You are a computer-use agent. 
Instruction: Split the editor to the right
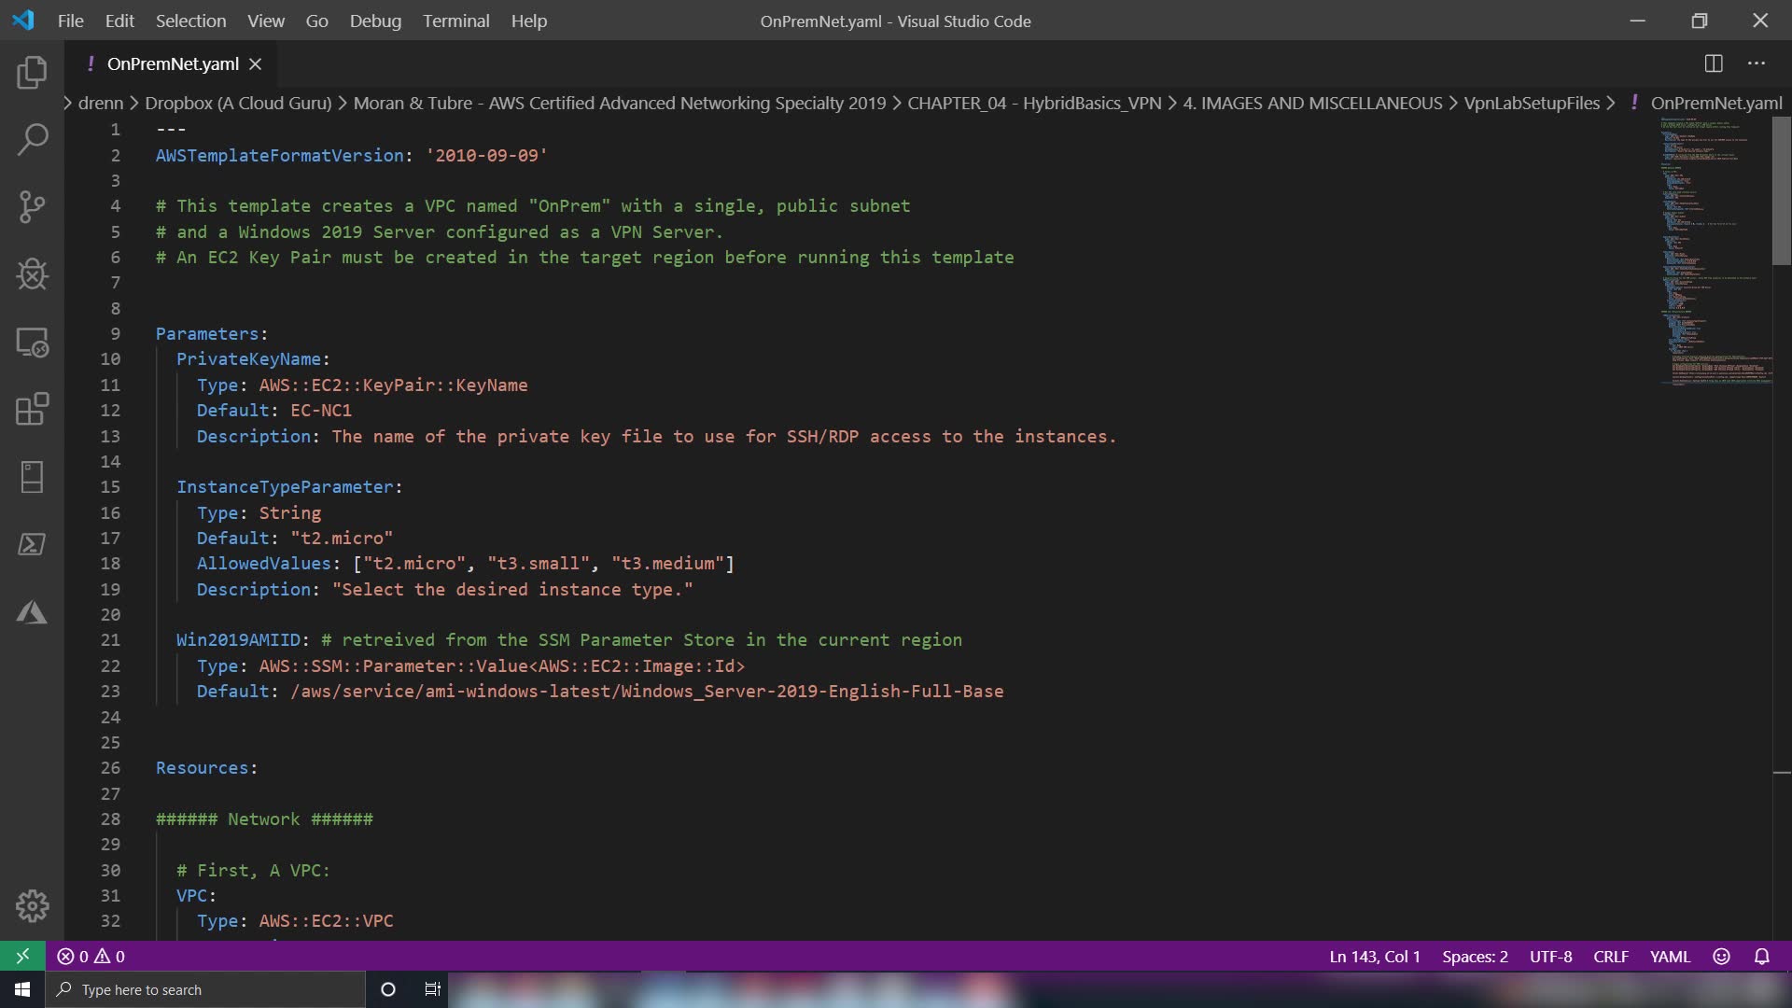click(1714, 63)
